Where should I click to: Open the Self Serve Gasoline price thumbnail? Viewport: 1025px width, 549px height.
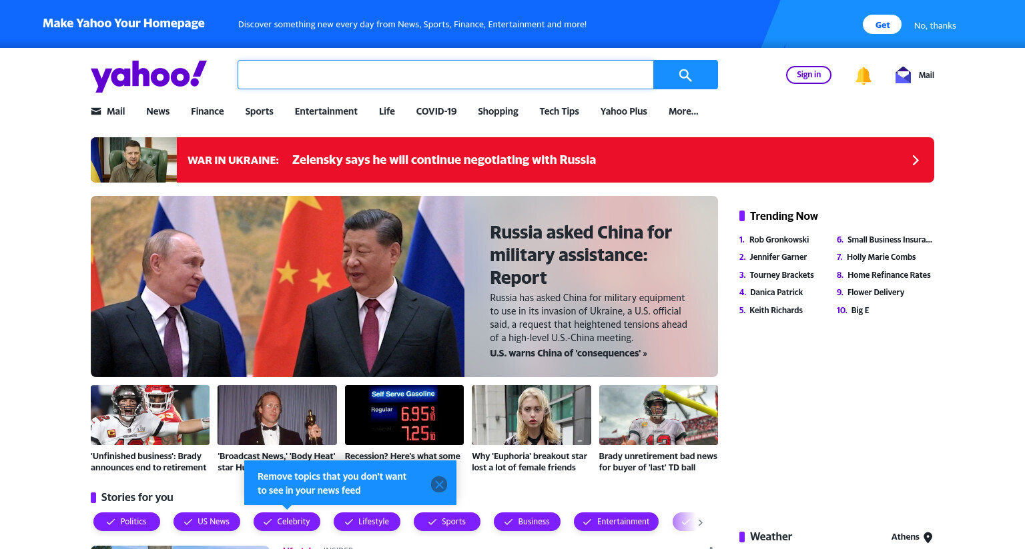pos(404,415)
